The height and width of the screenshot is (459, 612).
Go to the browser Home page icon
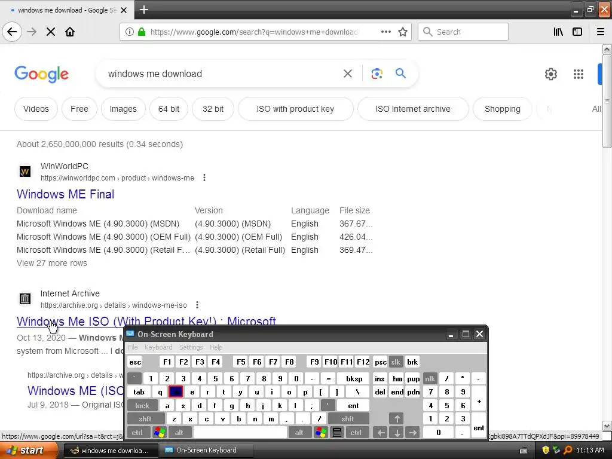pos(70,32)
